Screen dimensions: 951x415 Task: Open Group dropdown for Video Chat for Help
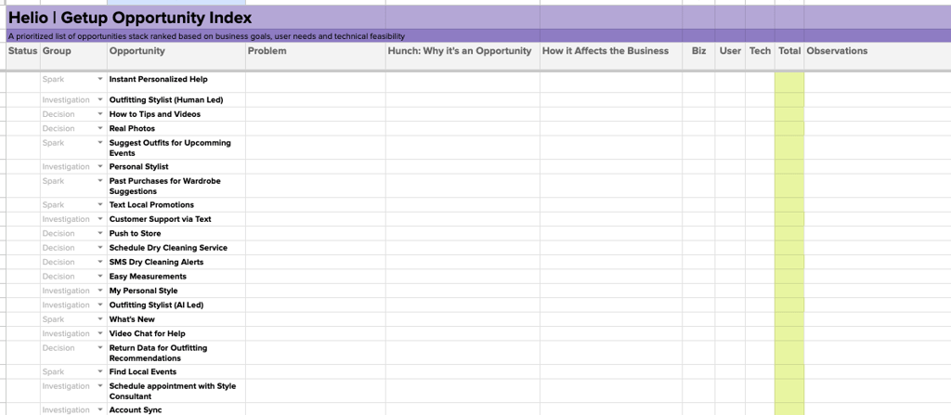point(100,333)
